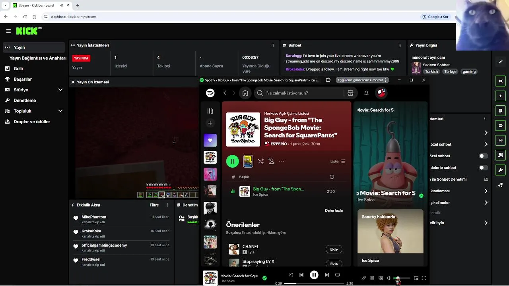The image size is (509, 286).
Task: Invite collaborators with the add-person icon
Action: point(271,161)
